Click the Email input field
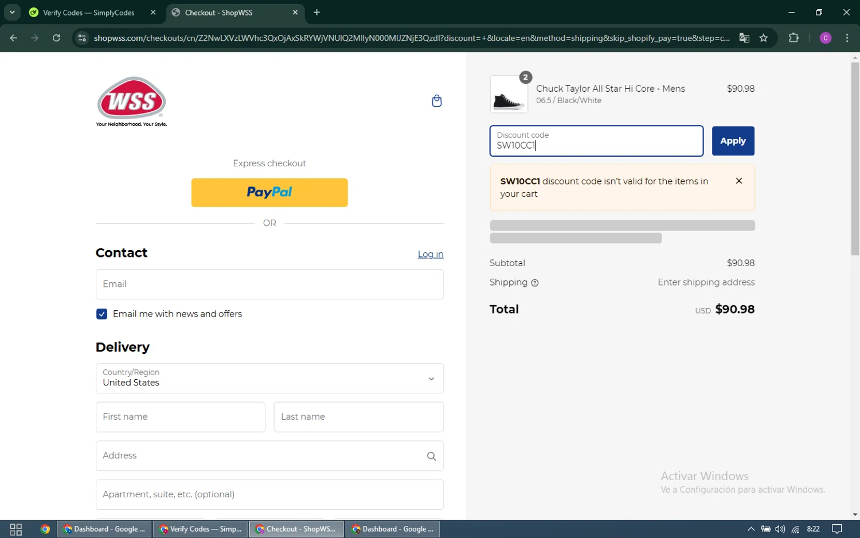 coord(269,284)
